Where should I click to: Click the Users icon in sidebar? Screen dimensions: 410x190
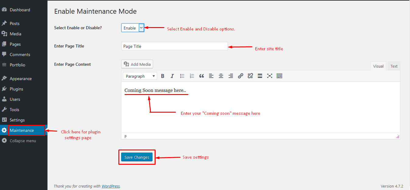(x=4, y=99)
